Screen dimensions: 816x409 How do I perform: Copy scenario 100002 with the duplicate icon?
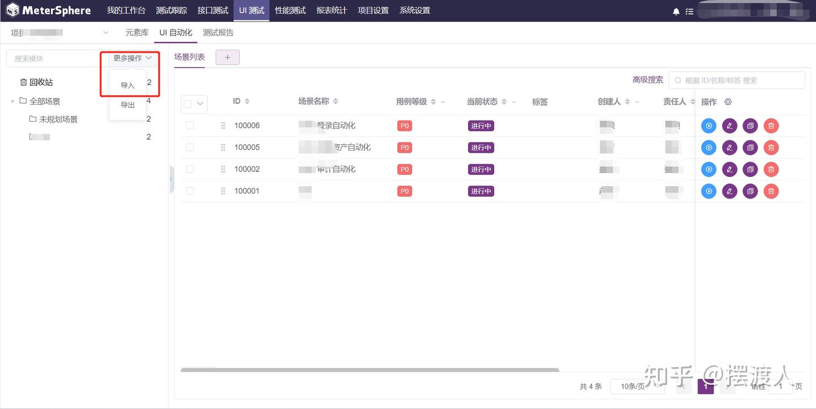pyautogui.click(x=750, y=169)
